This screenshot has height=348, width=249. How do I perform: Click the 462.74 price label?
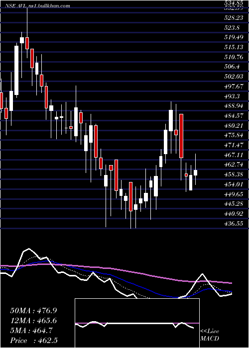(x=234, y=165)
